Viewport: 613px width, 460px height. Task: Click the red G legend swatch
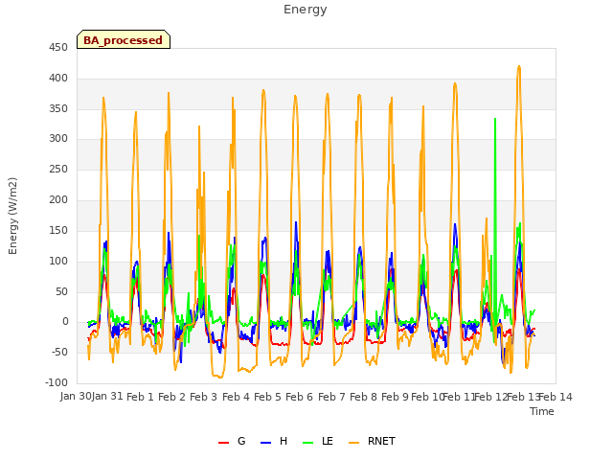(x=223, y=443)
